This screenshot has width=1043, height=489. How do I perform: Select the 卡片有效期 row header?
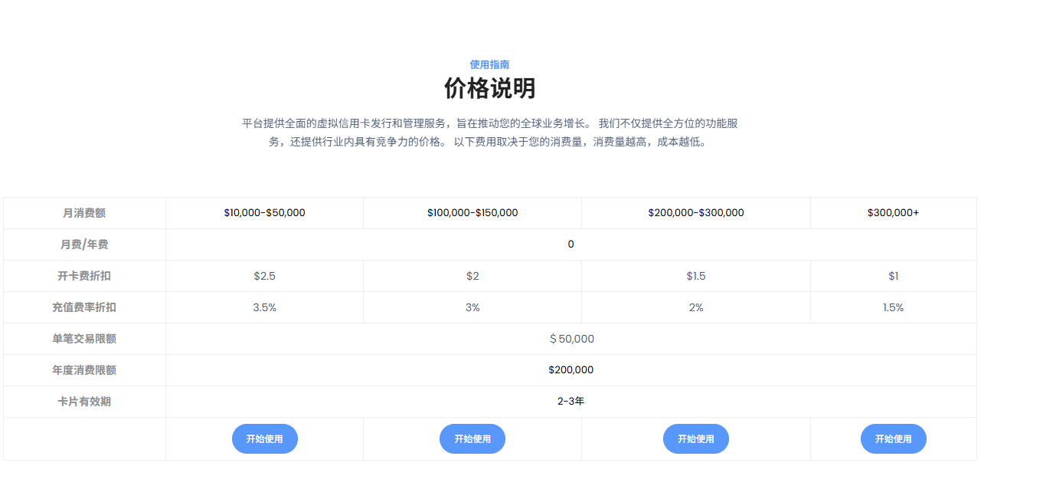pos(84,402)
